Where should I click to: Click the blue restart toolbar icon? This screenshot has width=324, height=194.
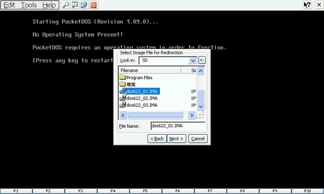(84, 5)
